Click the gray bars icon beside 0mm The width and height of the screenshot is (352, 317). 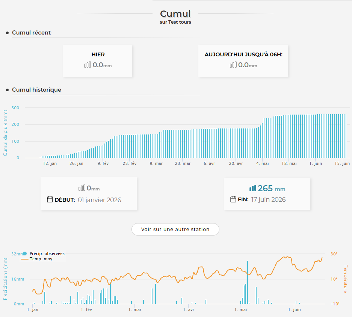(x=82, y=188)
